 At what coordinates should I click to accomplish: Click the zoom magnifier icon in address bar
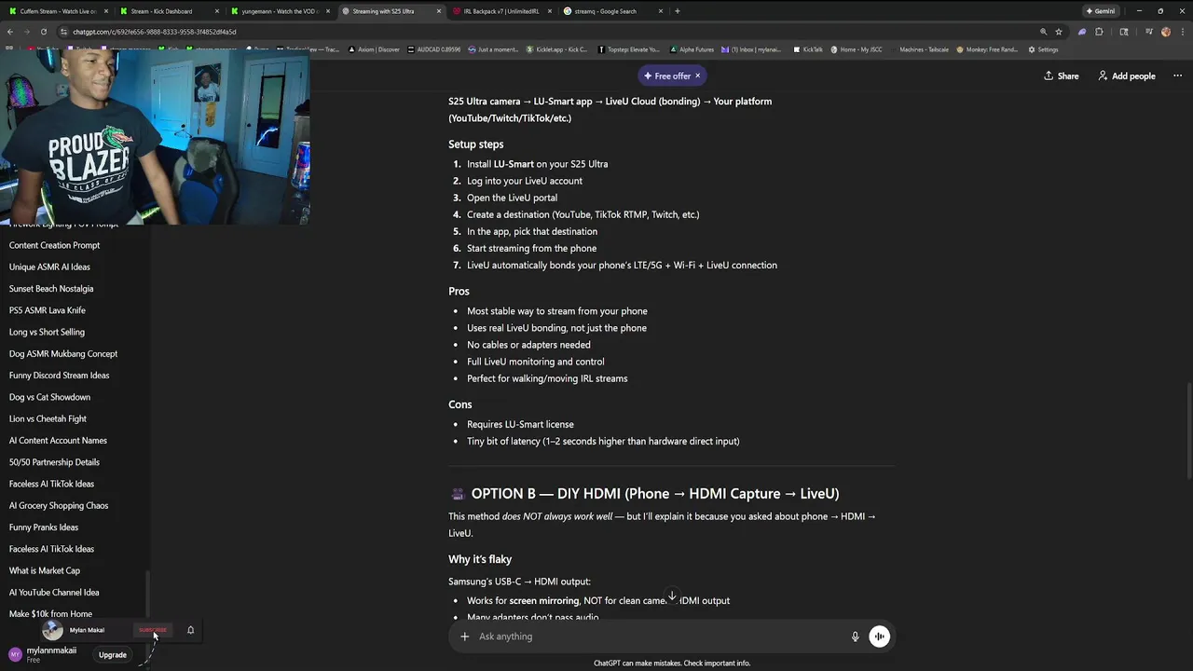point(1043,32)
